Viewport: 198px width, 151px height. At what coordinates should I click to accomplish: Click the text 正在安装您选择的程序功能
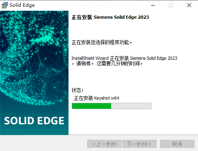pos(102,42)
